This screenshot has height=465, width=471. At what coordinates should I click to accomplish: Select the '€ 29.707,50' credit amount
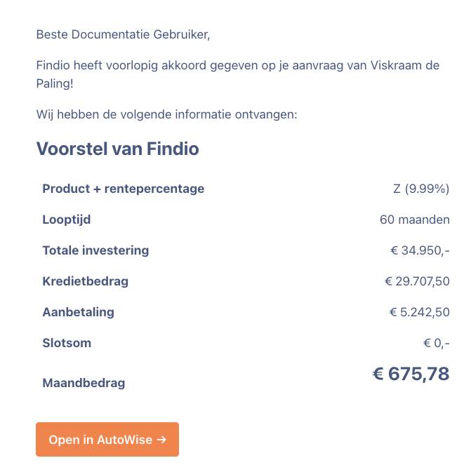coord(417,281)
